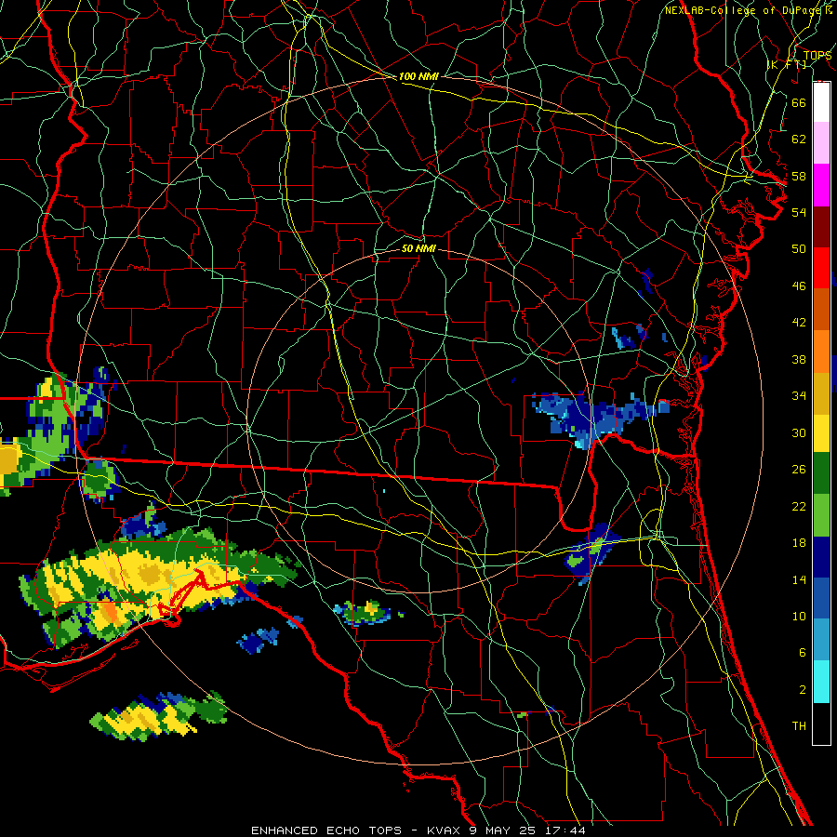Click the "100 NMI" range ring label
837x837 pixels.
tap(418, 77)
